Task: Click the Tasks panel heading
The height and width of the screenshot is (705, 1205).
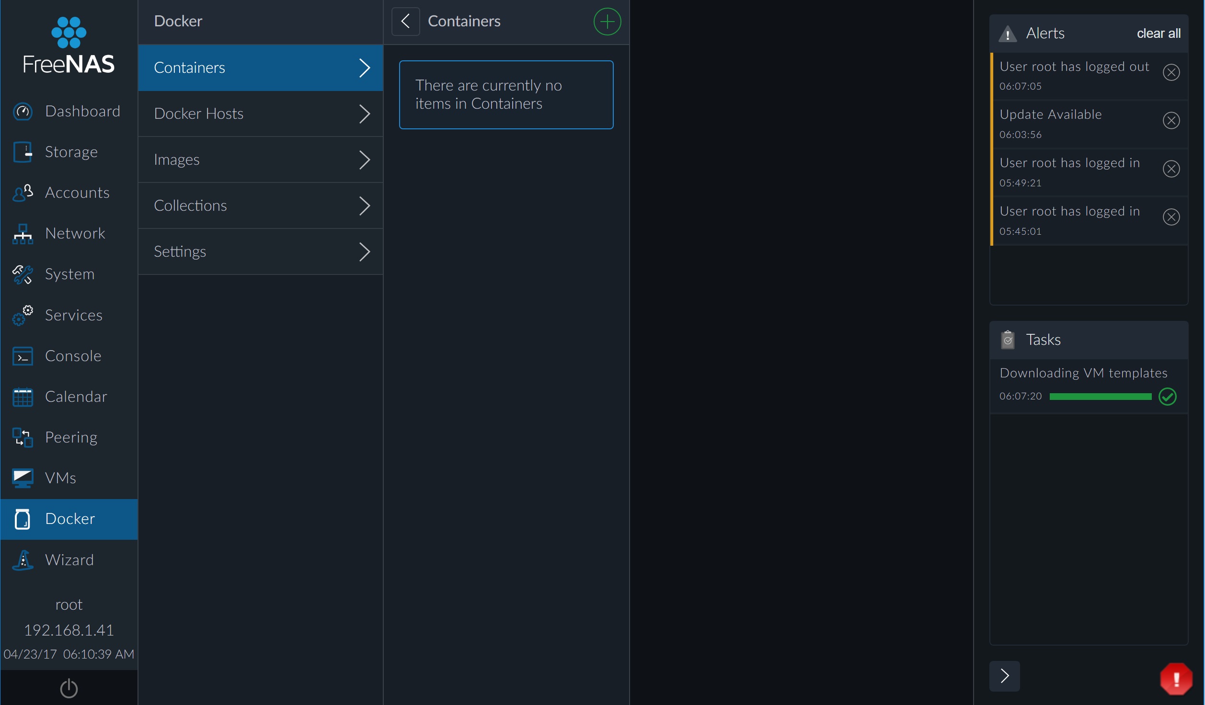Action: click(1043, 340)
